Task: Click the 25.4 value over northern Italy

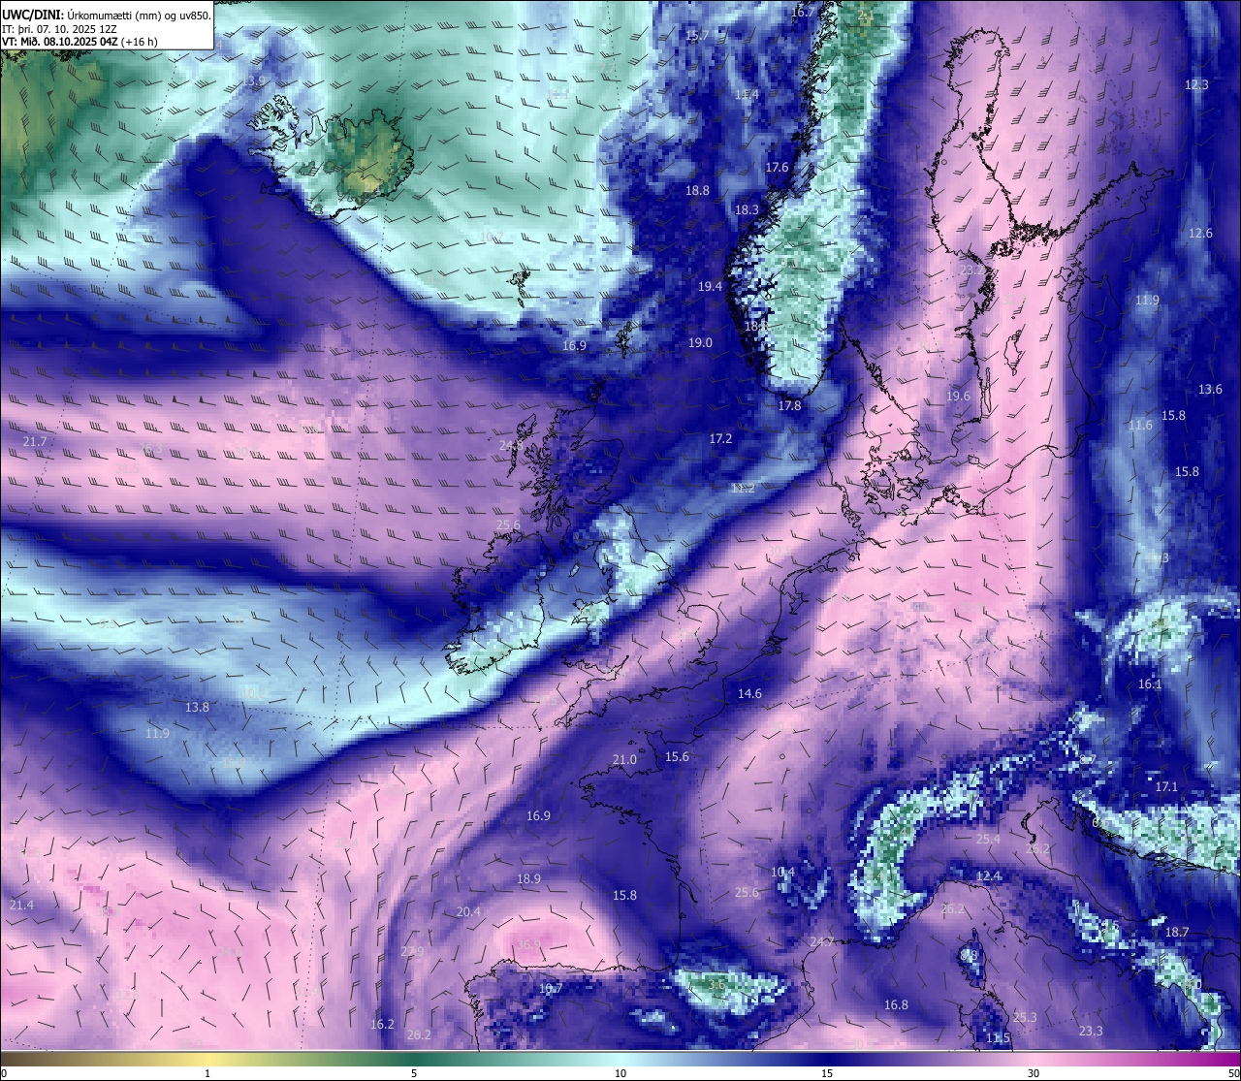Action: coord(988,840)
